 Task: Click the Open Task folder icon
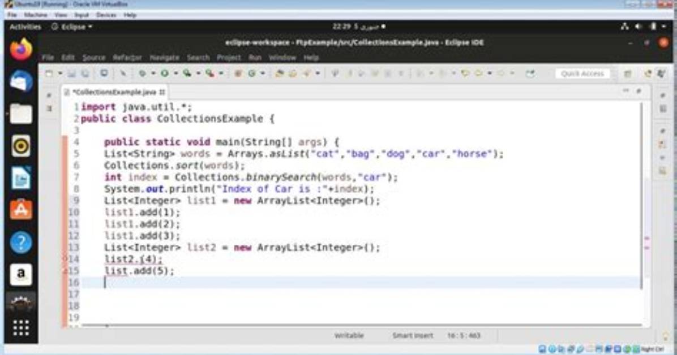tap(293, 73)
